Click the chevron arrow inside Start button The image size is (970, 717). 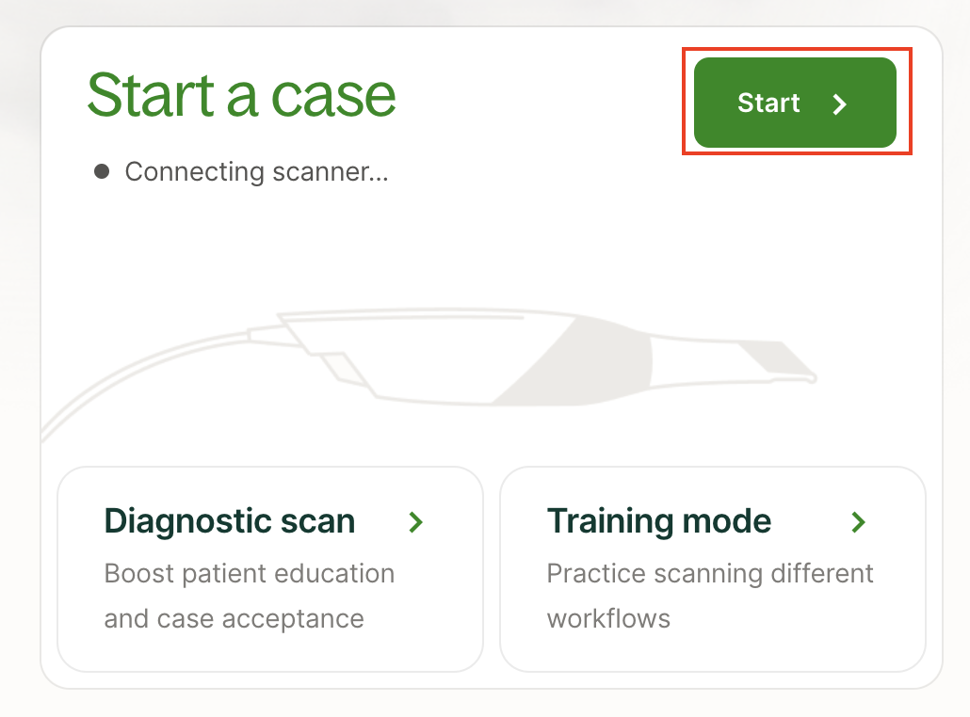pyautogui.click(x=840, y=104)
